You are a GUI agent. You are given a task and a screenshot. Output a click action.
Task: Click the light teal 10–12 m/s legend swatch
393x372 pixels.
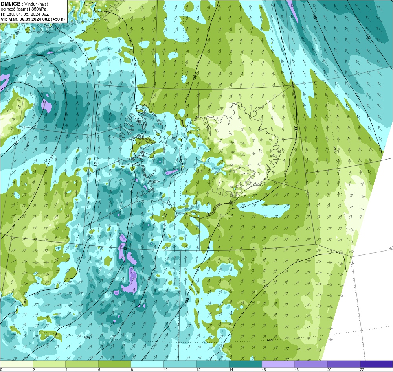pos(180,364)
